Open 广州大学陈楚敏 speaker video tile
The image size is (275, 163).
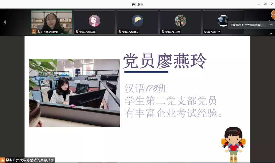pyautogui.click(x=51, y=20)
